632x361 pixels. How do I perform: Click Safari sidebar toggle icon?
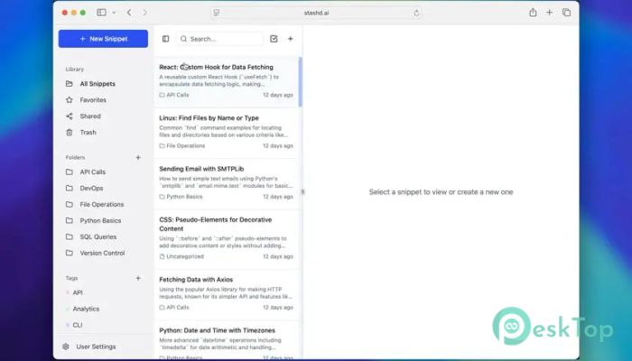[x=101, y=13]
